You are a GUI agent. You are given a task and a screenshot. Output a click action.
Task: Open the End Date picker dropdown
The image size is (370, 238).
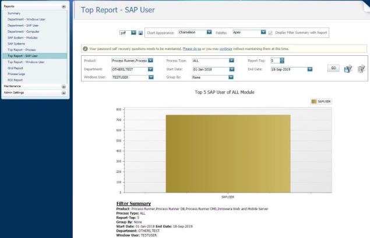(310, 69)
